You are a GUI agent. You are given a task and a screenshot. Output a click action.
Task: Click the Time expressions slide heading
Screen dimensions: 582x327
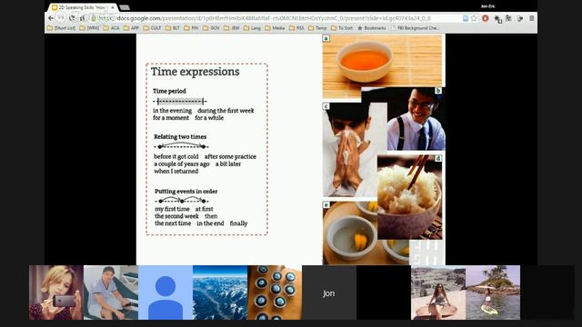[196, 72]
